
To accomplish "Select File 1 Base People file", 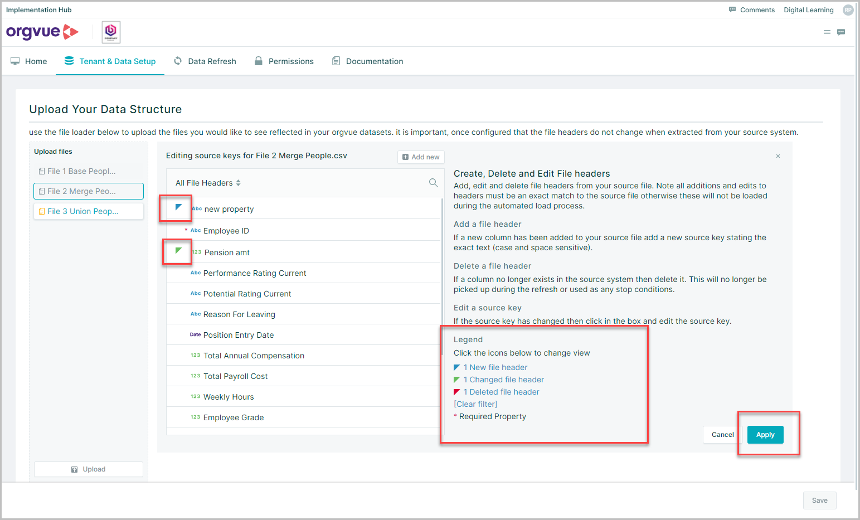I will pos(89,171).
